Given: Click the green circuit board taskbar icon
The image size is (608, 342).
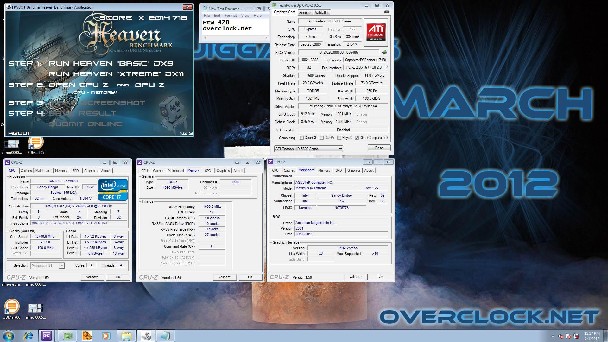Looking at the screenshot, I should pos(67,336).
